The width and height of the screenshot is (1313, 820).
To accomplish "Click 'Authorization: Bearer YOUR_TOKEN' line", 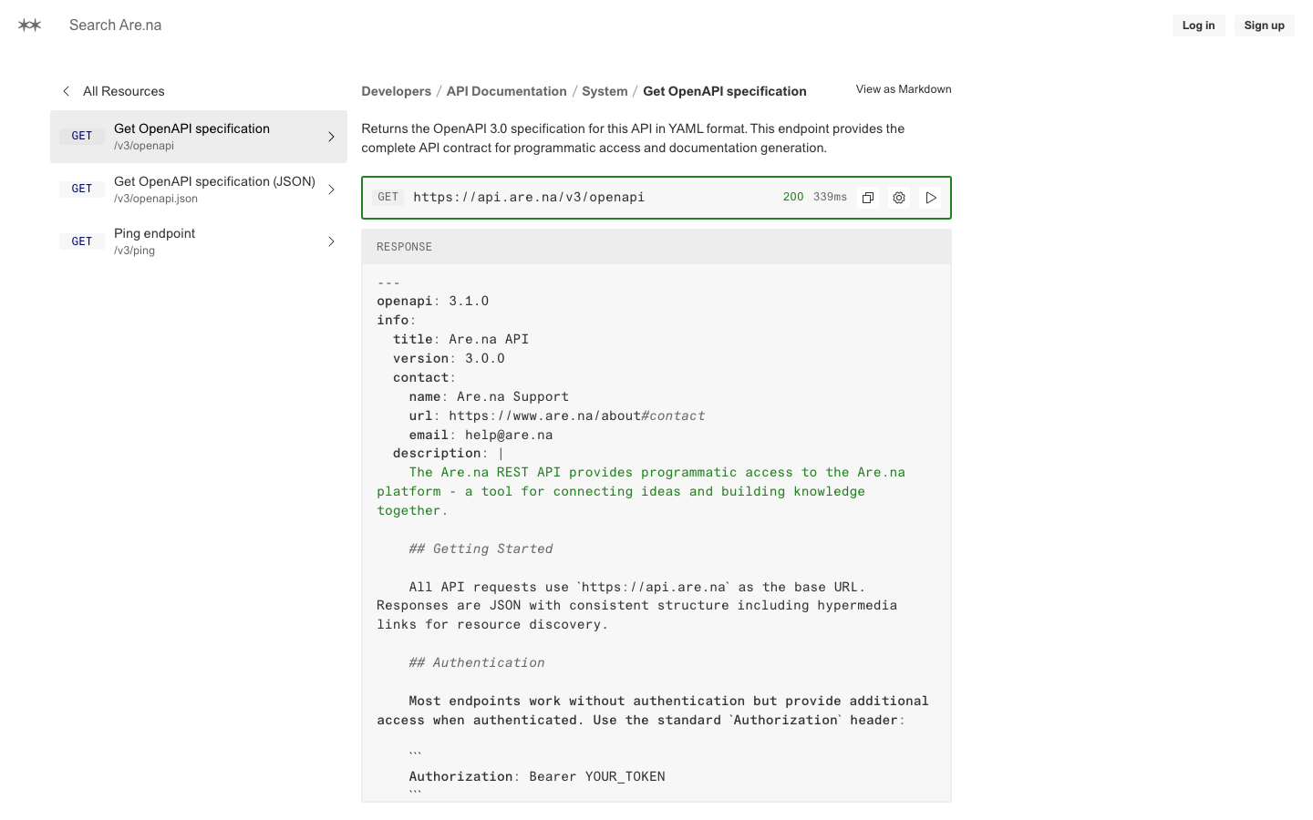I will pos(537,776).
